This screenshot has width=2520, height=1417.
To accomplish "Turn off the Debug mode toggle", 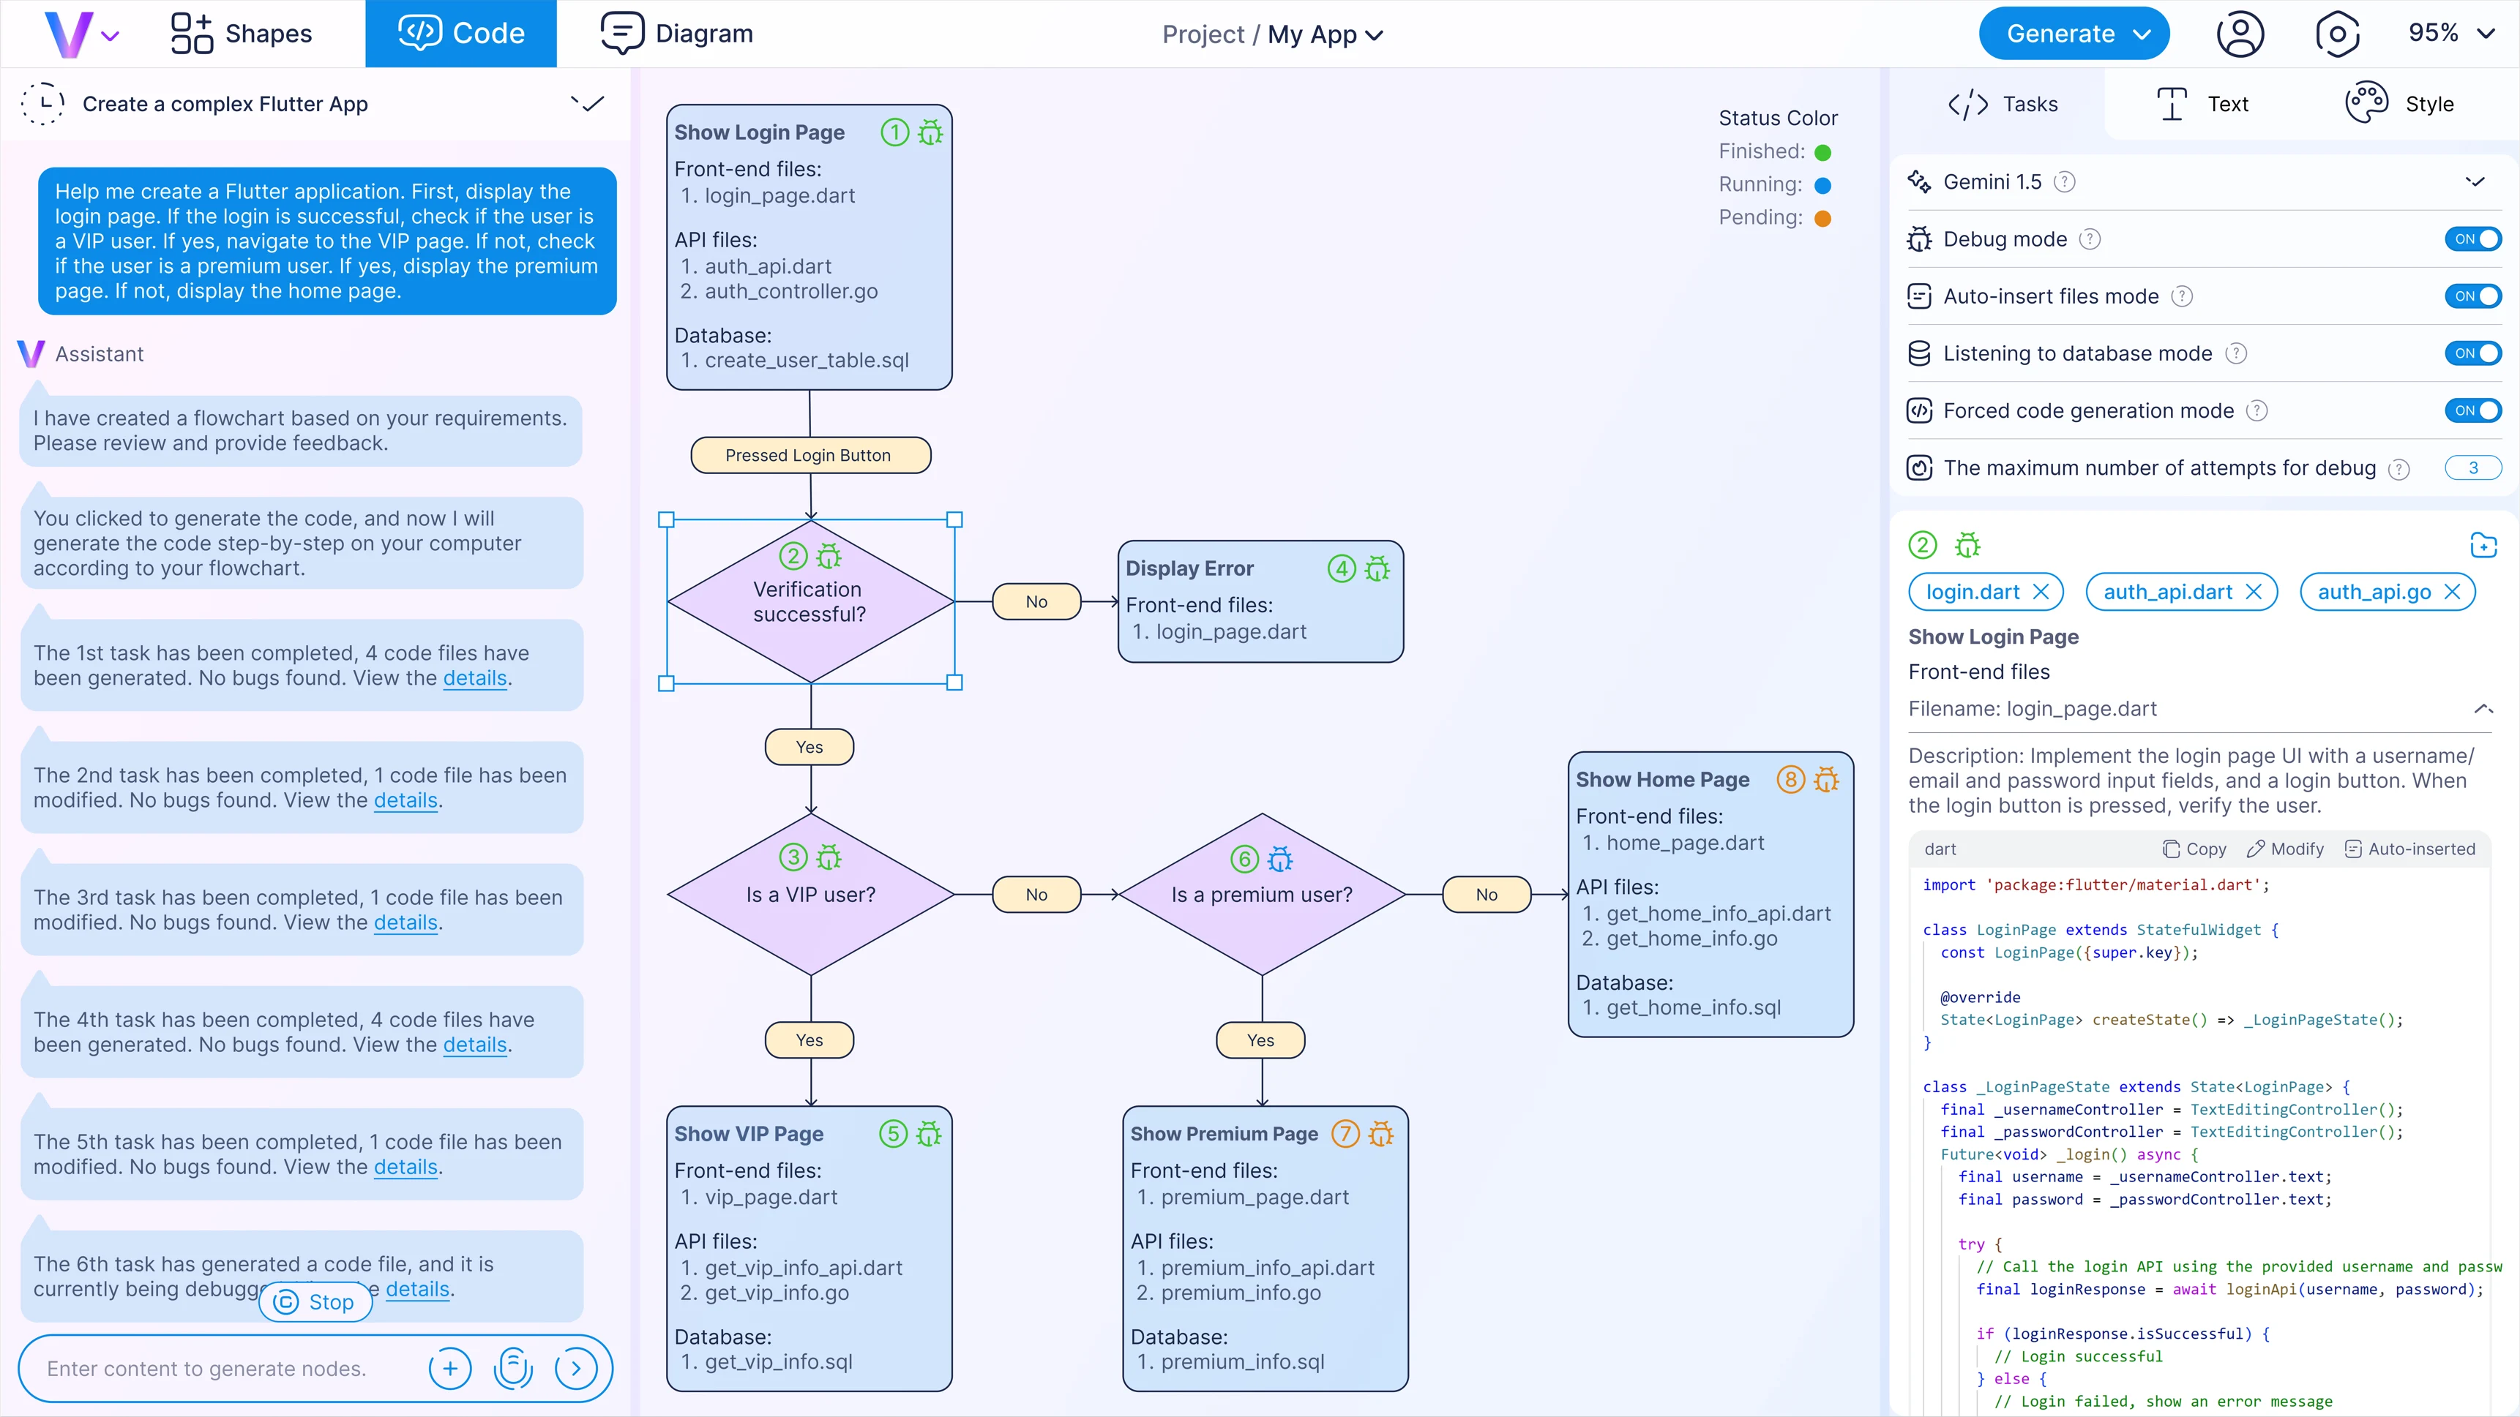I will 2472,240.
